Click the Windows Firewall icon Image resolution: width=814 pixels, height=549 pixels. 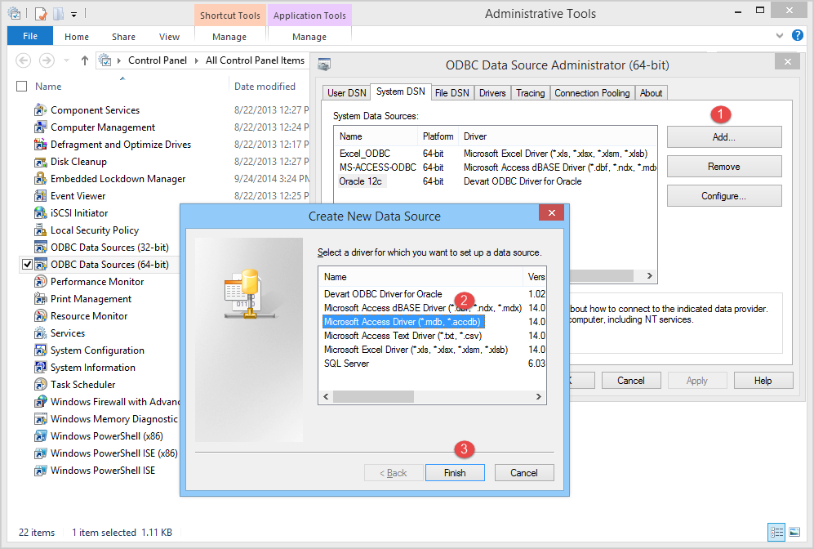point(41,401)
